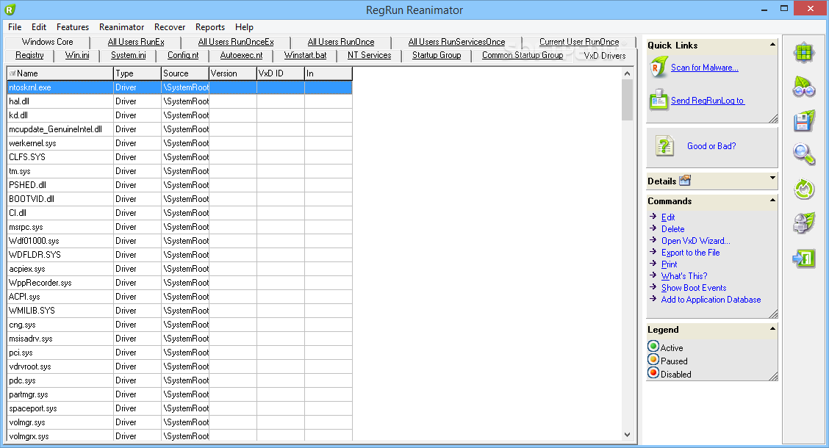Select the hal.dll row
The image size is (829, 448).
click(179, 101)
